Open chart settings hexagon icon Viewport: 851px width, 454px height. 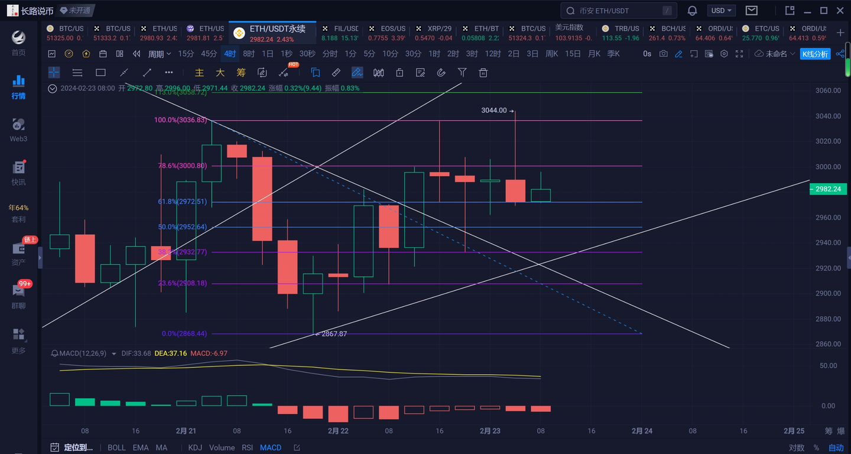724,54
